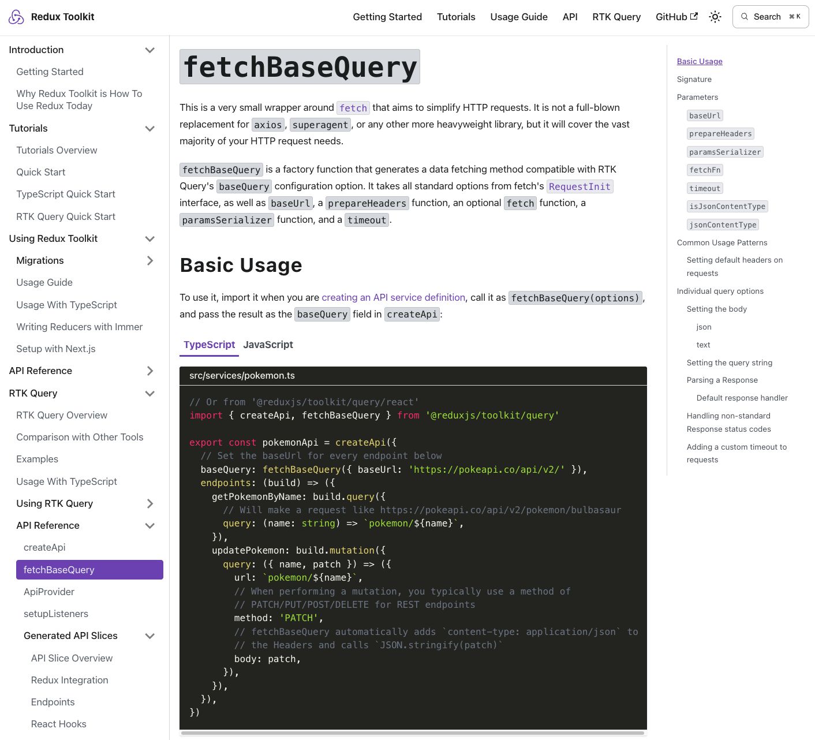
Task: Jump to Default response handler in contents
Action: (742, 398)
